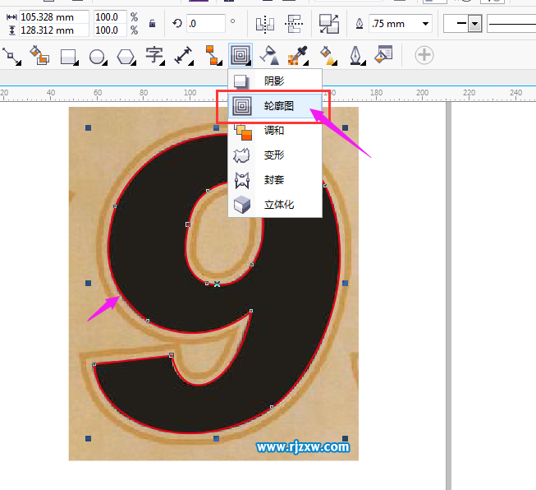Screen dimensions: 536x490
Task: Choose 阴影 (Drop Shadow) from flyout
Action: tap(275, 81)
